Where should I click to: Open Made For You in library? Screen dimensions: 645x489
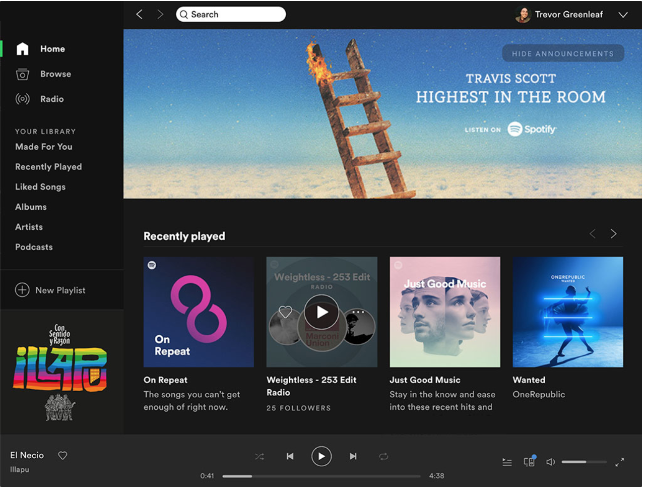(x=44, y=147)
